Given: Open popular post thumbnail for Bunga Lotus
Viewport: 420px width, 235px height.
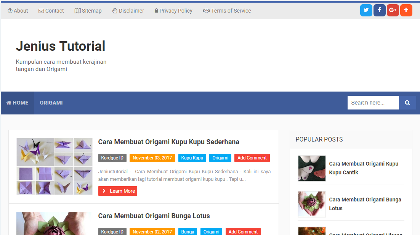Looking at the screenshot, I should coord(312,204).
